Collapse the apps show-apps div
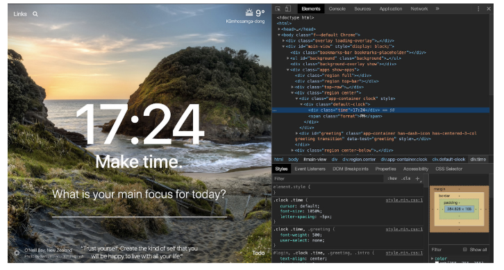Screen dimensions: 504x270 (x=288, y=69)
